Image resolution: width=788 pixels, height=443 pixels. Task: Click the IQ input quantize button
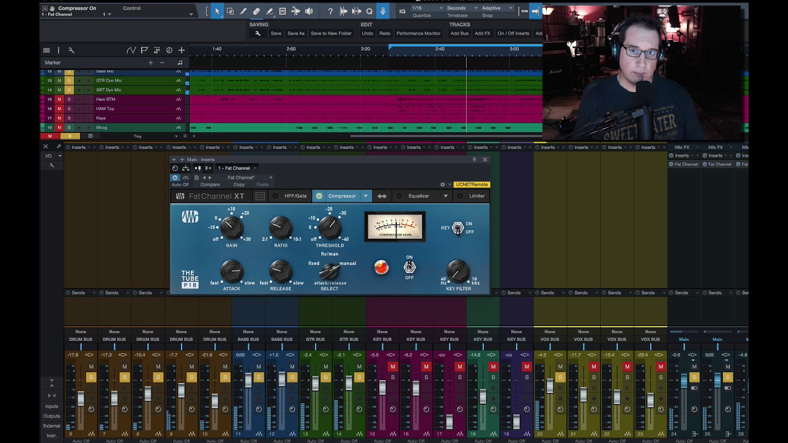coord(402,11)
